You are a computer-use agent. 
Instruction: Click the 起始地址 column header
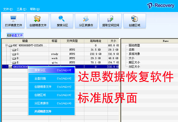(96, 41)
